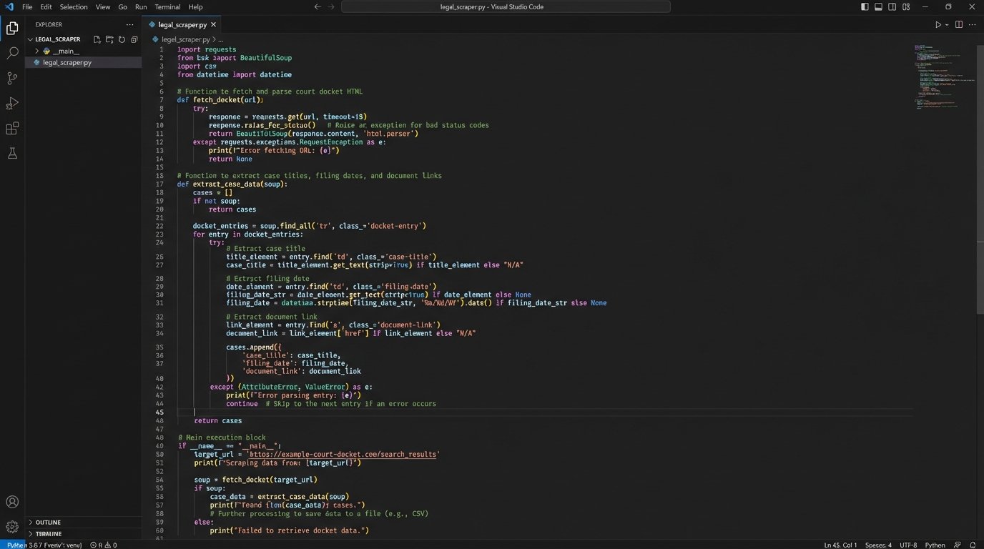The height and width of the screenshot is (549, 984).
Task: Close the legal_scraper.py editor tab
Action: 213,24
